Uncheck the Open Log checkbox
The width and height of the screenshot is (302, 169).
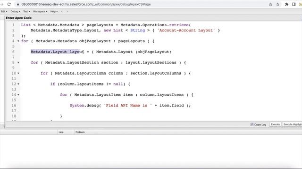point(252,124)
